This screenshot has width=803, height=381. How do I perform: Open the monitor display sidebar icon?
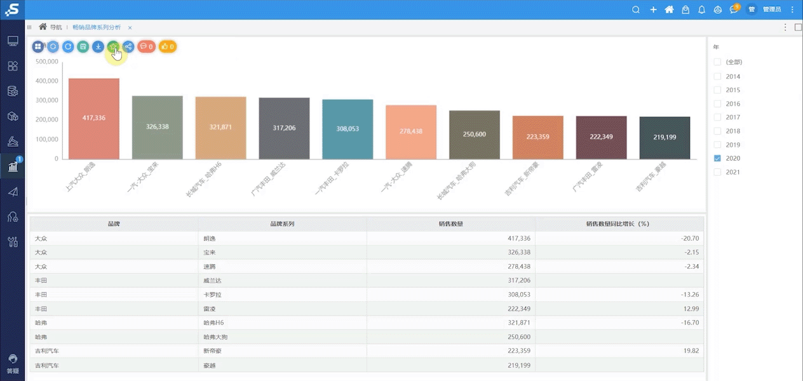point(13,41)
